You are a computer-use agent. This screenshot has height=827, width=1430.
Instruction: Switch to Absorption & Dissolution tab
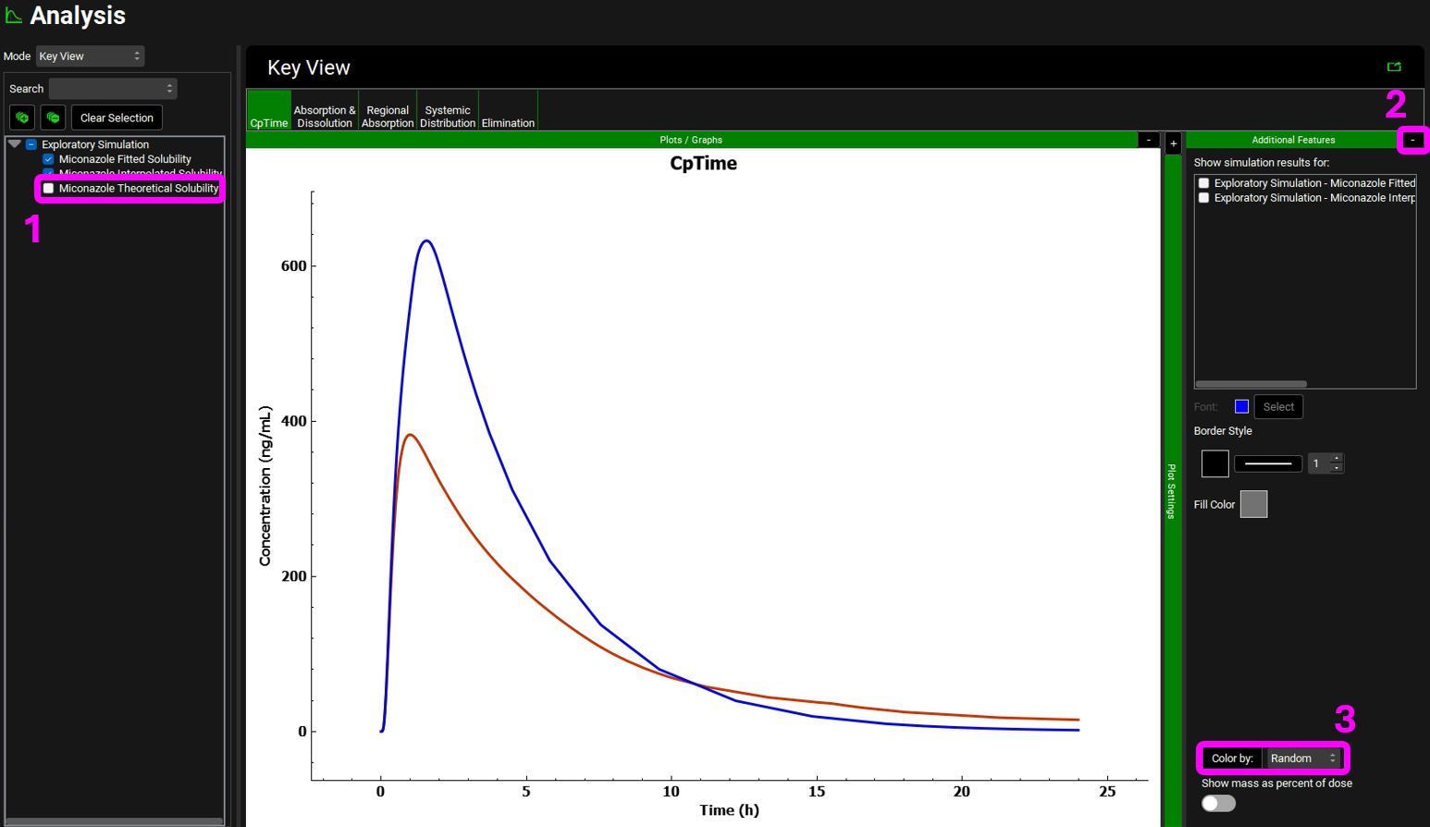[x=324, y=117]
